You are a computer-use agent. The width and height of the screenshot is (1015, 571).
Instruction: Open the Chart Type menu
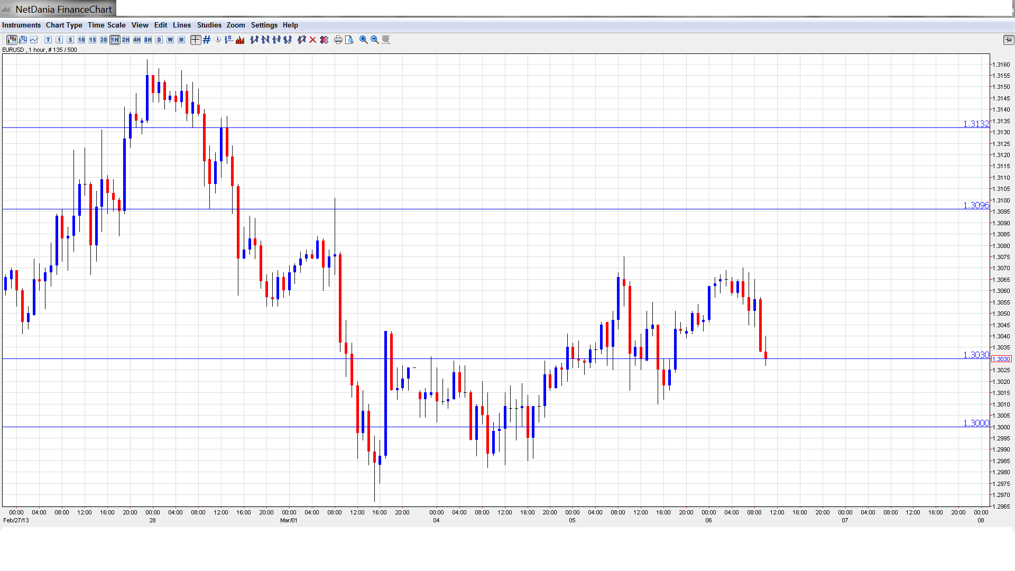coord(64,25)
